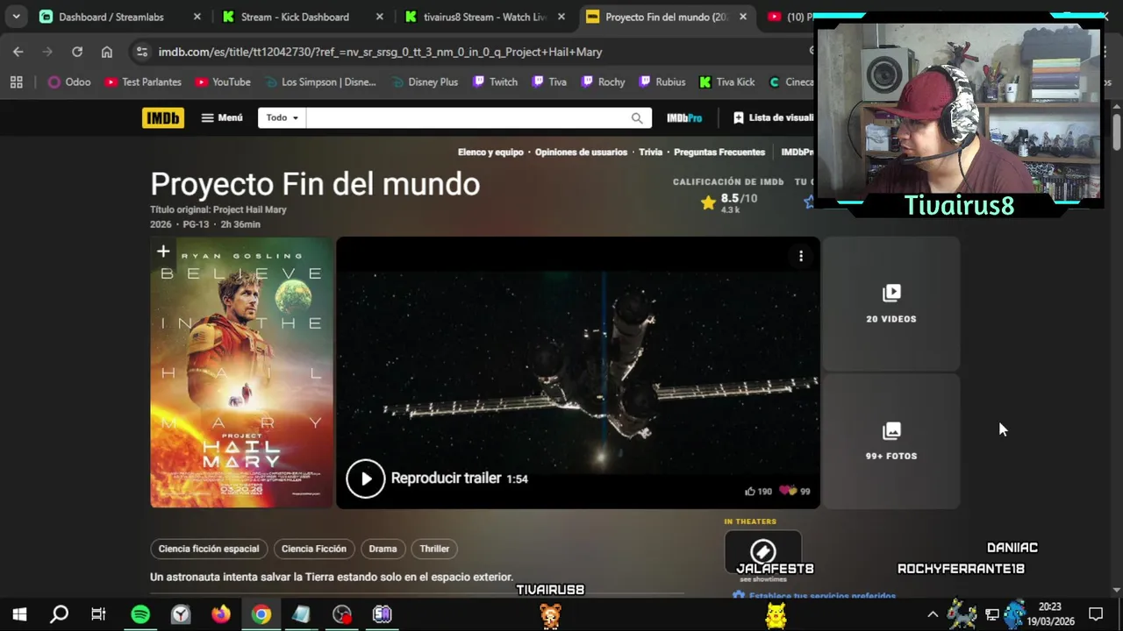Click the heart reactions 99 icon
Viewport: 1123px width, 631px height.
coord(788,491)
